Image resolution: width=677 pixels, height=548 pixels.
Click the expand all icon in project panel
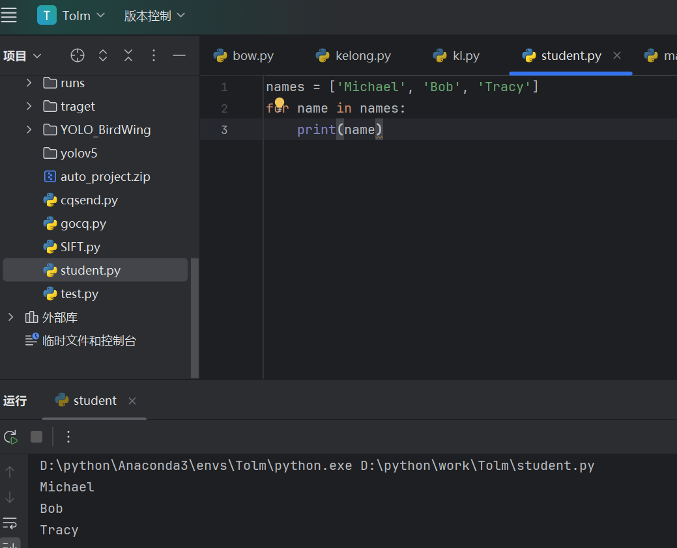point(103,55)
